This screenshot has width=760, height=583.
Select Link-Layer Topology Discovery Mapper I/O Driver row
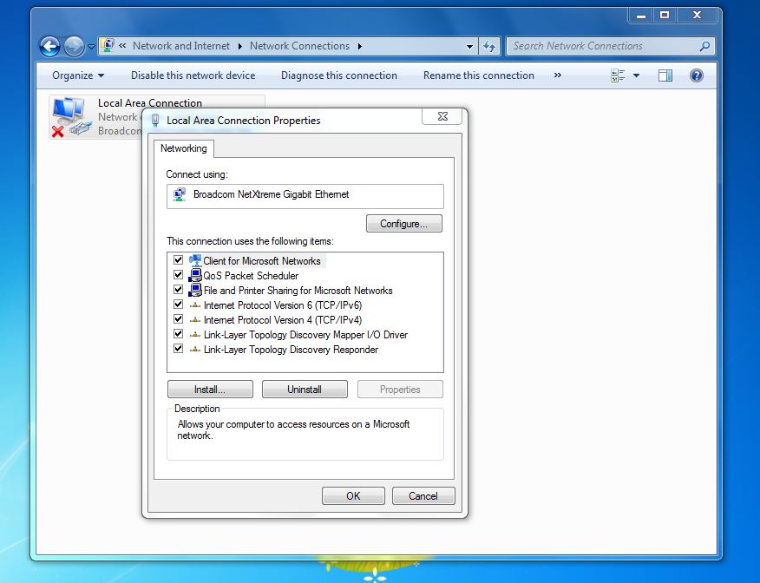click(305, 335)
